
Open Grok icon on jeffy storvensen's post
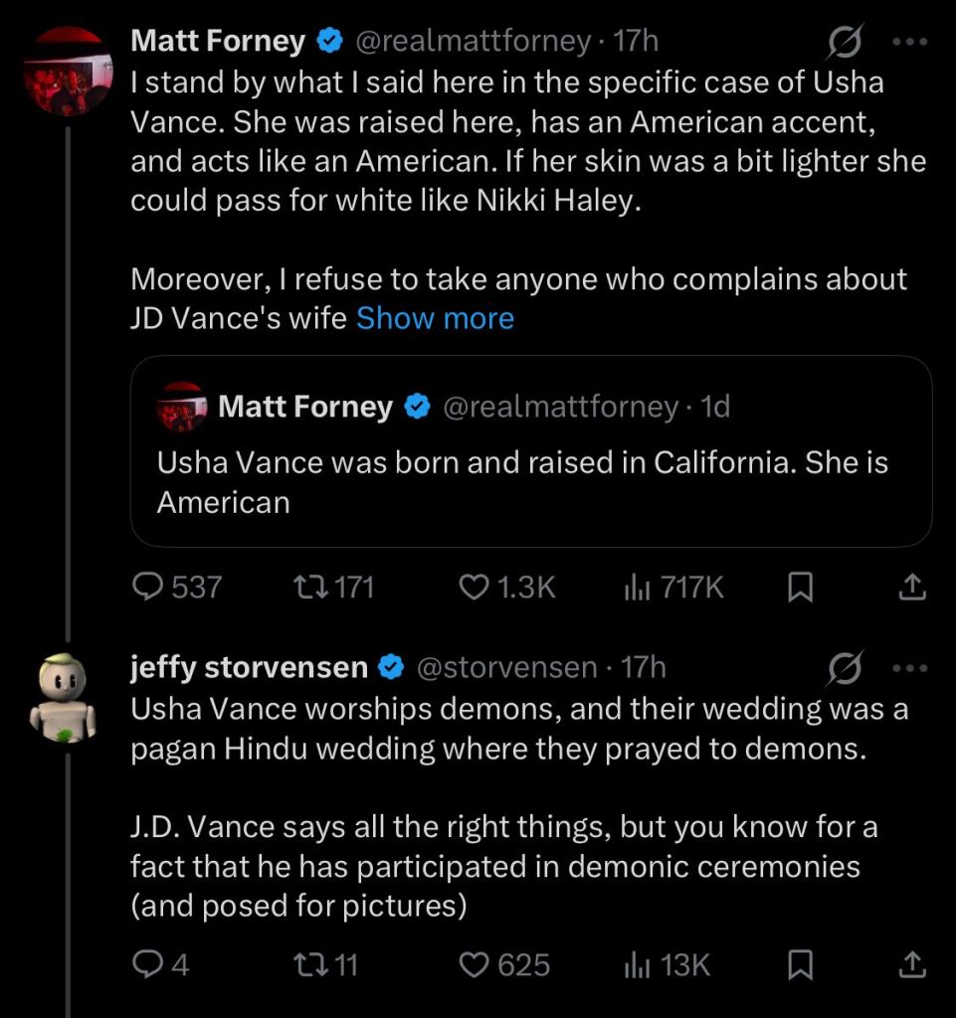[x=846, y=667]
